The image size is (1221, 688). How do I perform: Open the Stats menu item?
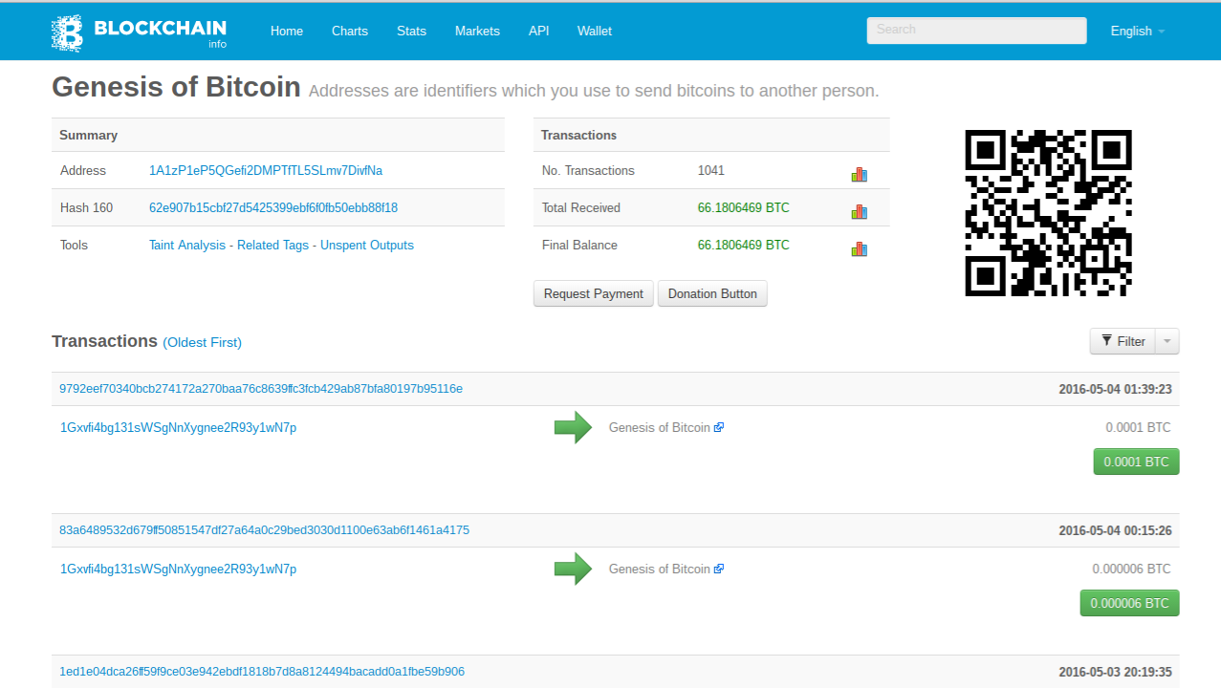411,31
